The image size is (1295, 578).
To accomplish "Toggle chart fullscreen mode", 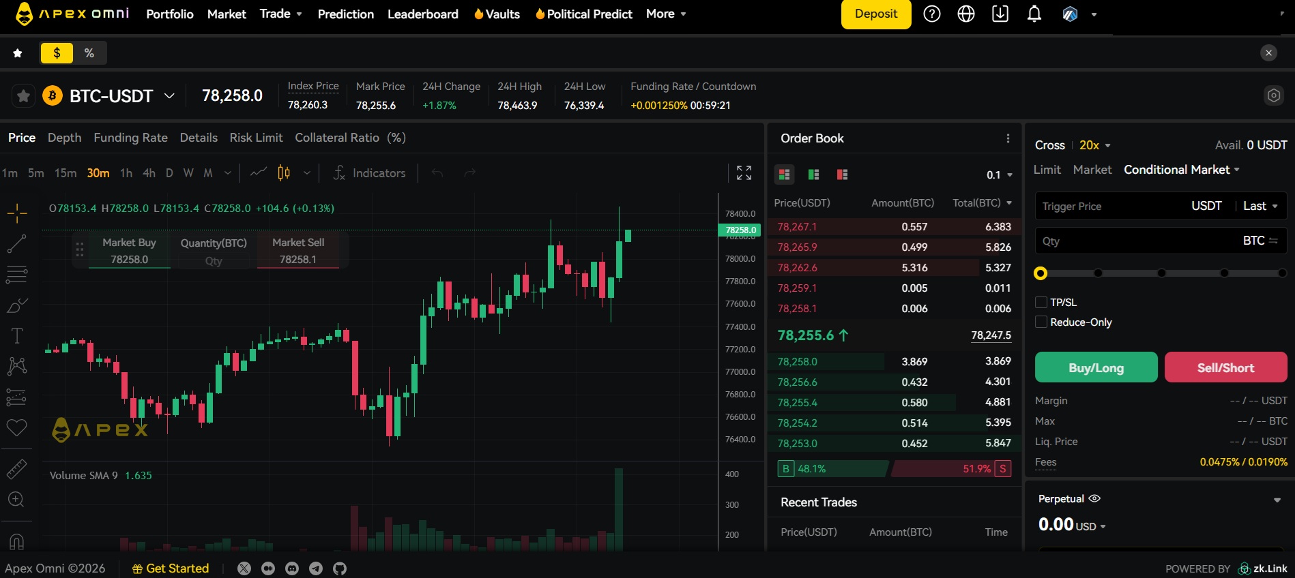I will (x=744, y=173).
